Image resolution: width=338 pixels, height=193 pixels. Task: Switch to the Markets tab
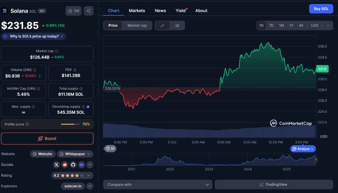coord(137,11)
